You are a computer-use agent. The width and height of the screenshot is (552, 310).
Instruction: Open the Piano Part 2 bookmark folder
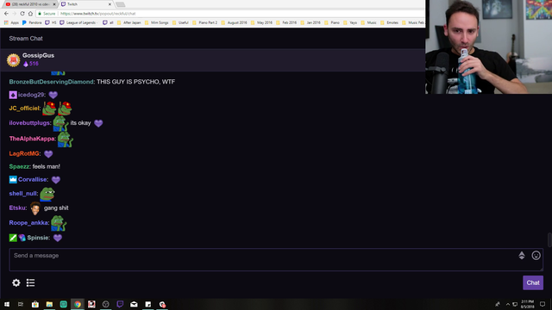click(x=205, y=22)
